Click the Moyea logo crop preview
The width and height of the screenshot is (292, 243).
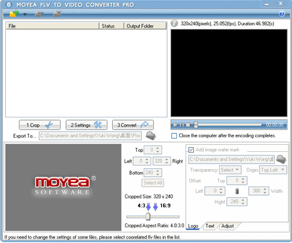[63, 188]
